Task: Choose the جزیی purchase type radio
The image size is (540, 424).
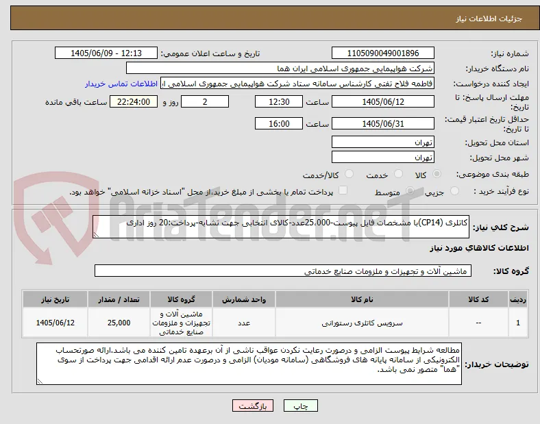Action: click(454, 191)
